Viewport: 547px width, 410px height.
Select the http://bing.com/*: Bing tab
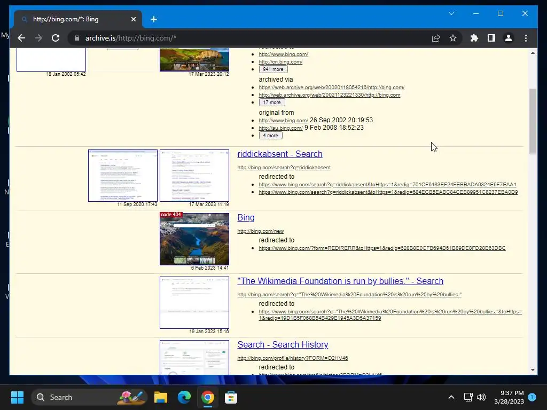(x=78, y=19)
